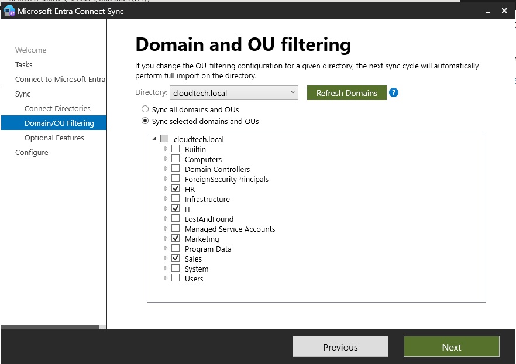Select 'Sync all domains and OUs' option
Viewport: 516px width, 364px height.
(x=145, y=109)
